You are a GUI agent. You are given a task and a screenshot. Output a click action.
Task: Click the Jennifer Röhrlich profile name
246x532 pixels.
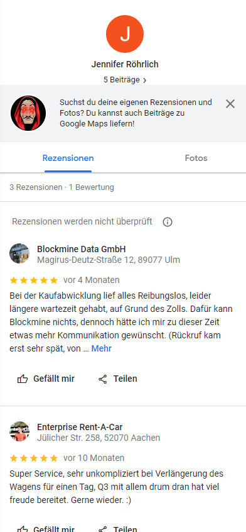point(125,64)
